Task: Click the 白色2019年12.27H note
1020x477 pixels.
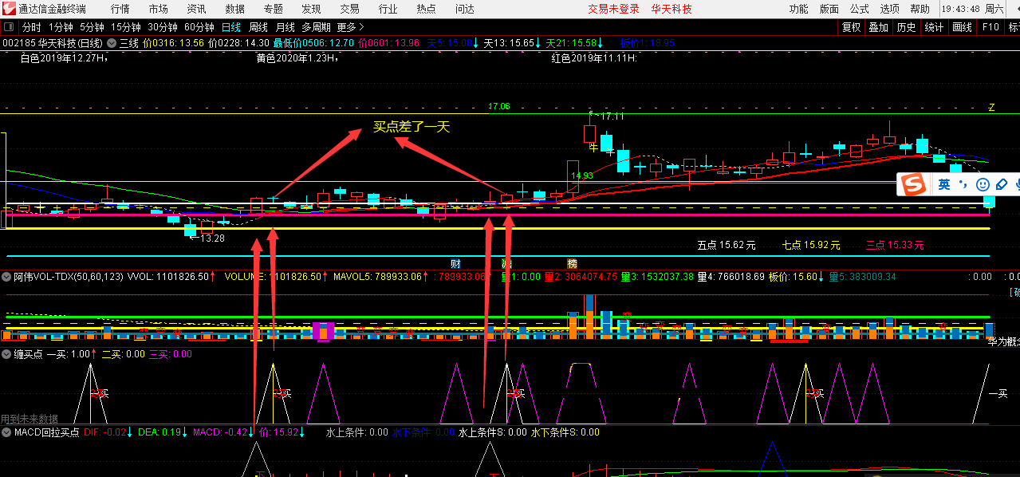Action: pyautogui.click(x=64, y=57)
